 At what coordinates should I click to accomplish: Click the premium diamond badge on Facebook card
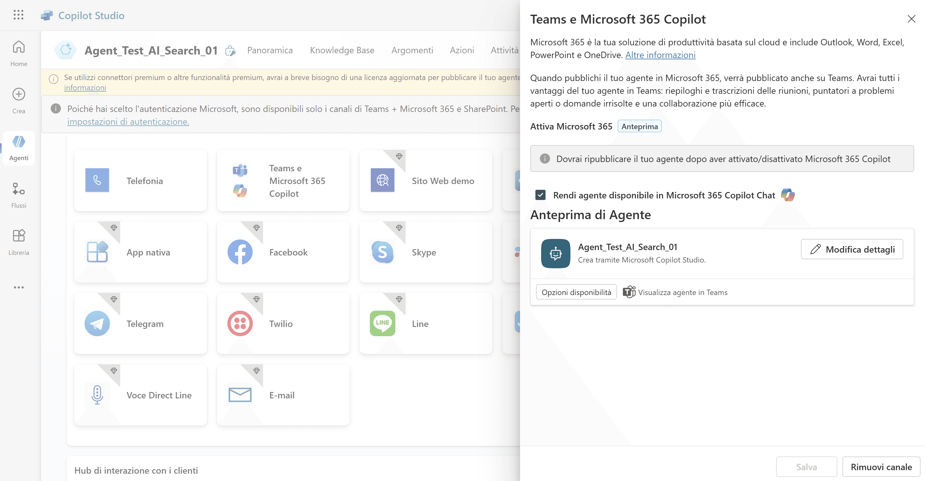(256, 228)
